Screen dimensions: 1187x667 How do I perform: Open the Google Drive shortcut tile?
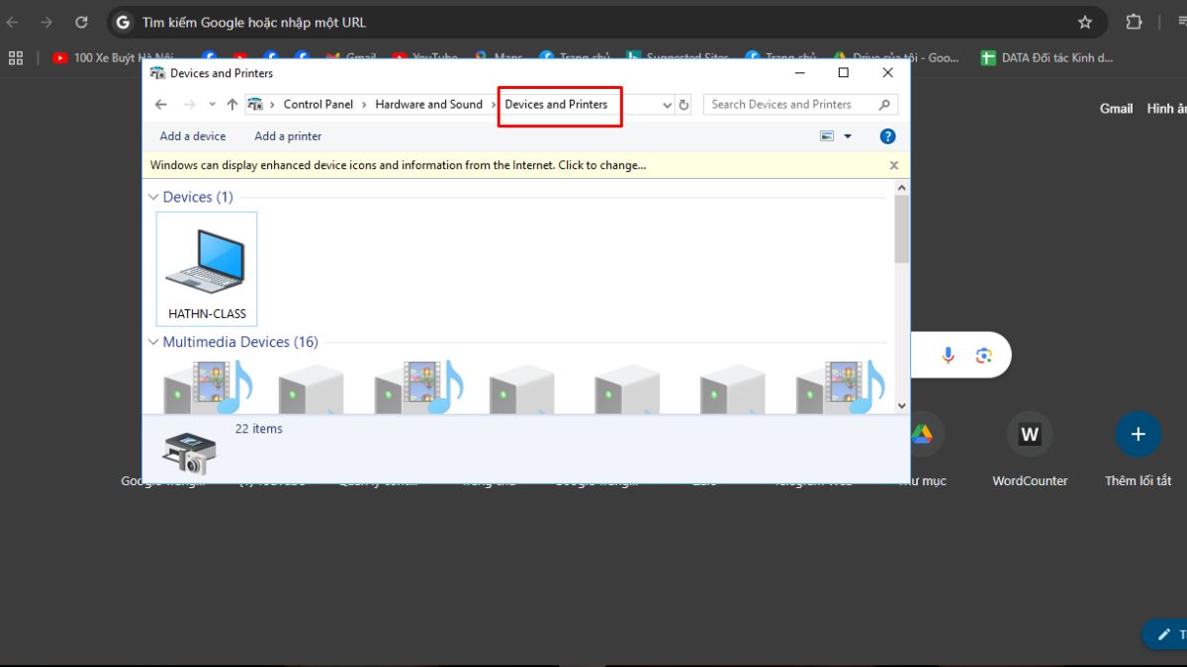pos(922,434)
